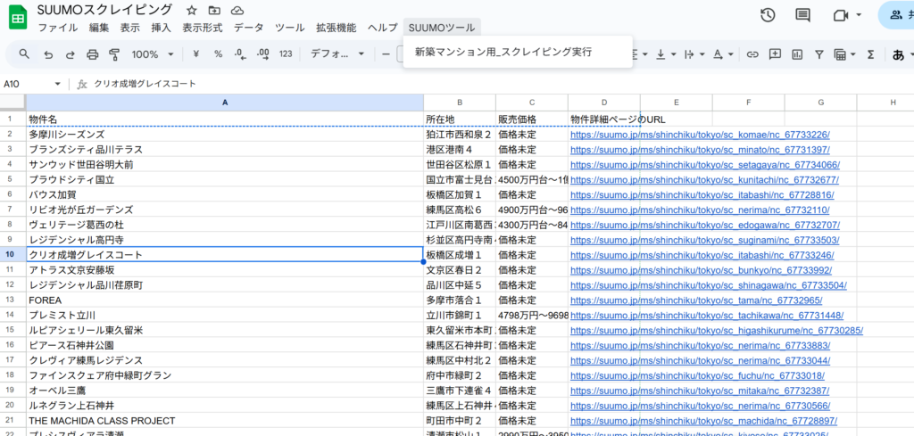Screen dimensions: 914x436
Task: Show all comments via speech bubble icon
Action: tap(802, 15)
